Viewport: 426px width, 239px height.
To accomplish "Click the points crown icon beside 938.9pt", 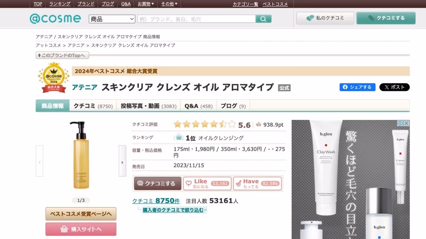I will [259, 124].
